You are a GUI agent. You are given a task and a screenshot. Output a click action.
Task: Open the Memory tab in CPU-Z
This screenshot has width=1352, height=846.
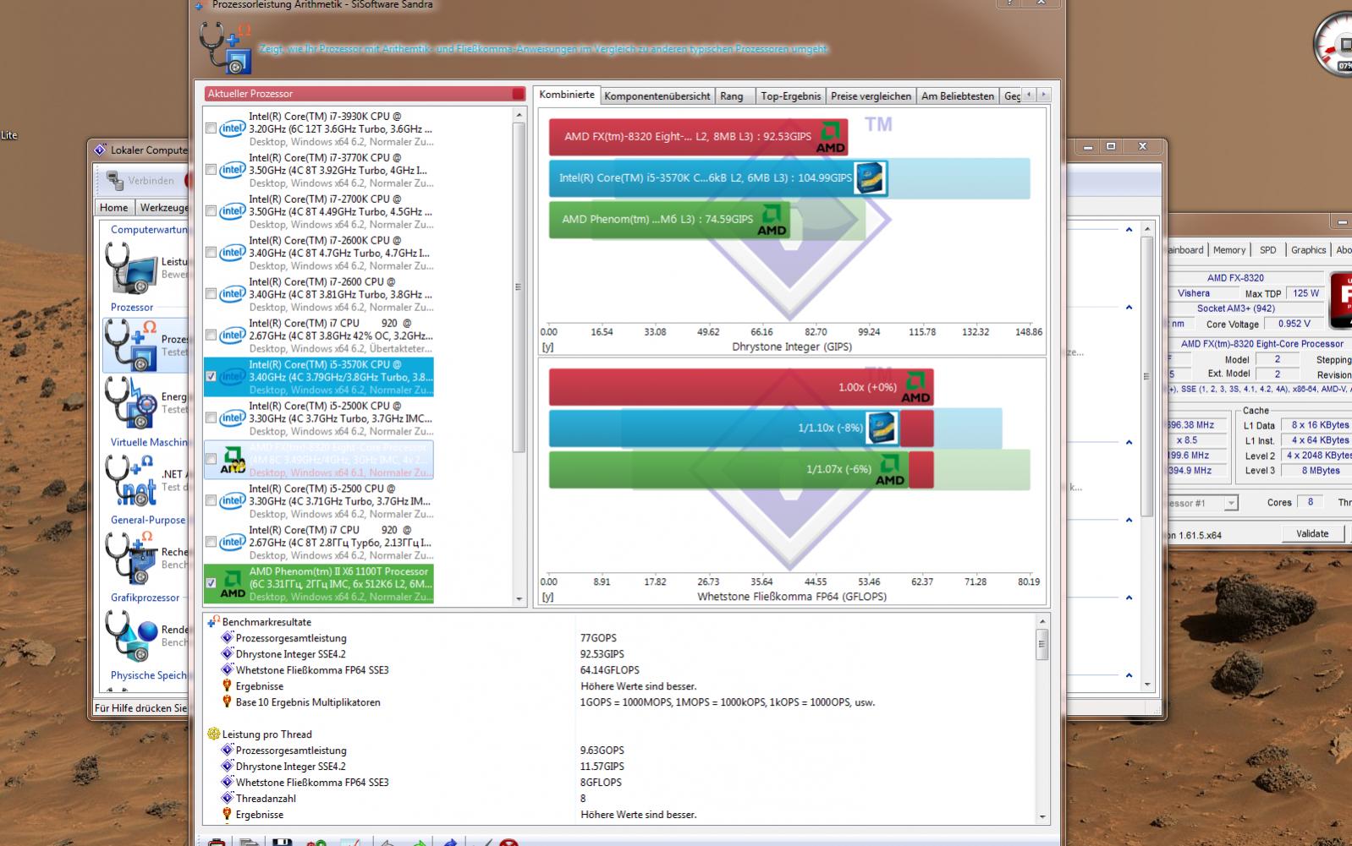pos(1228,249)
